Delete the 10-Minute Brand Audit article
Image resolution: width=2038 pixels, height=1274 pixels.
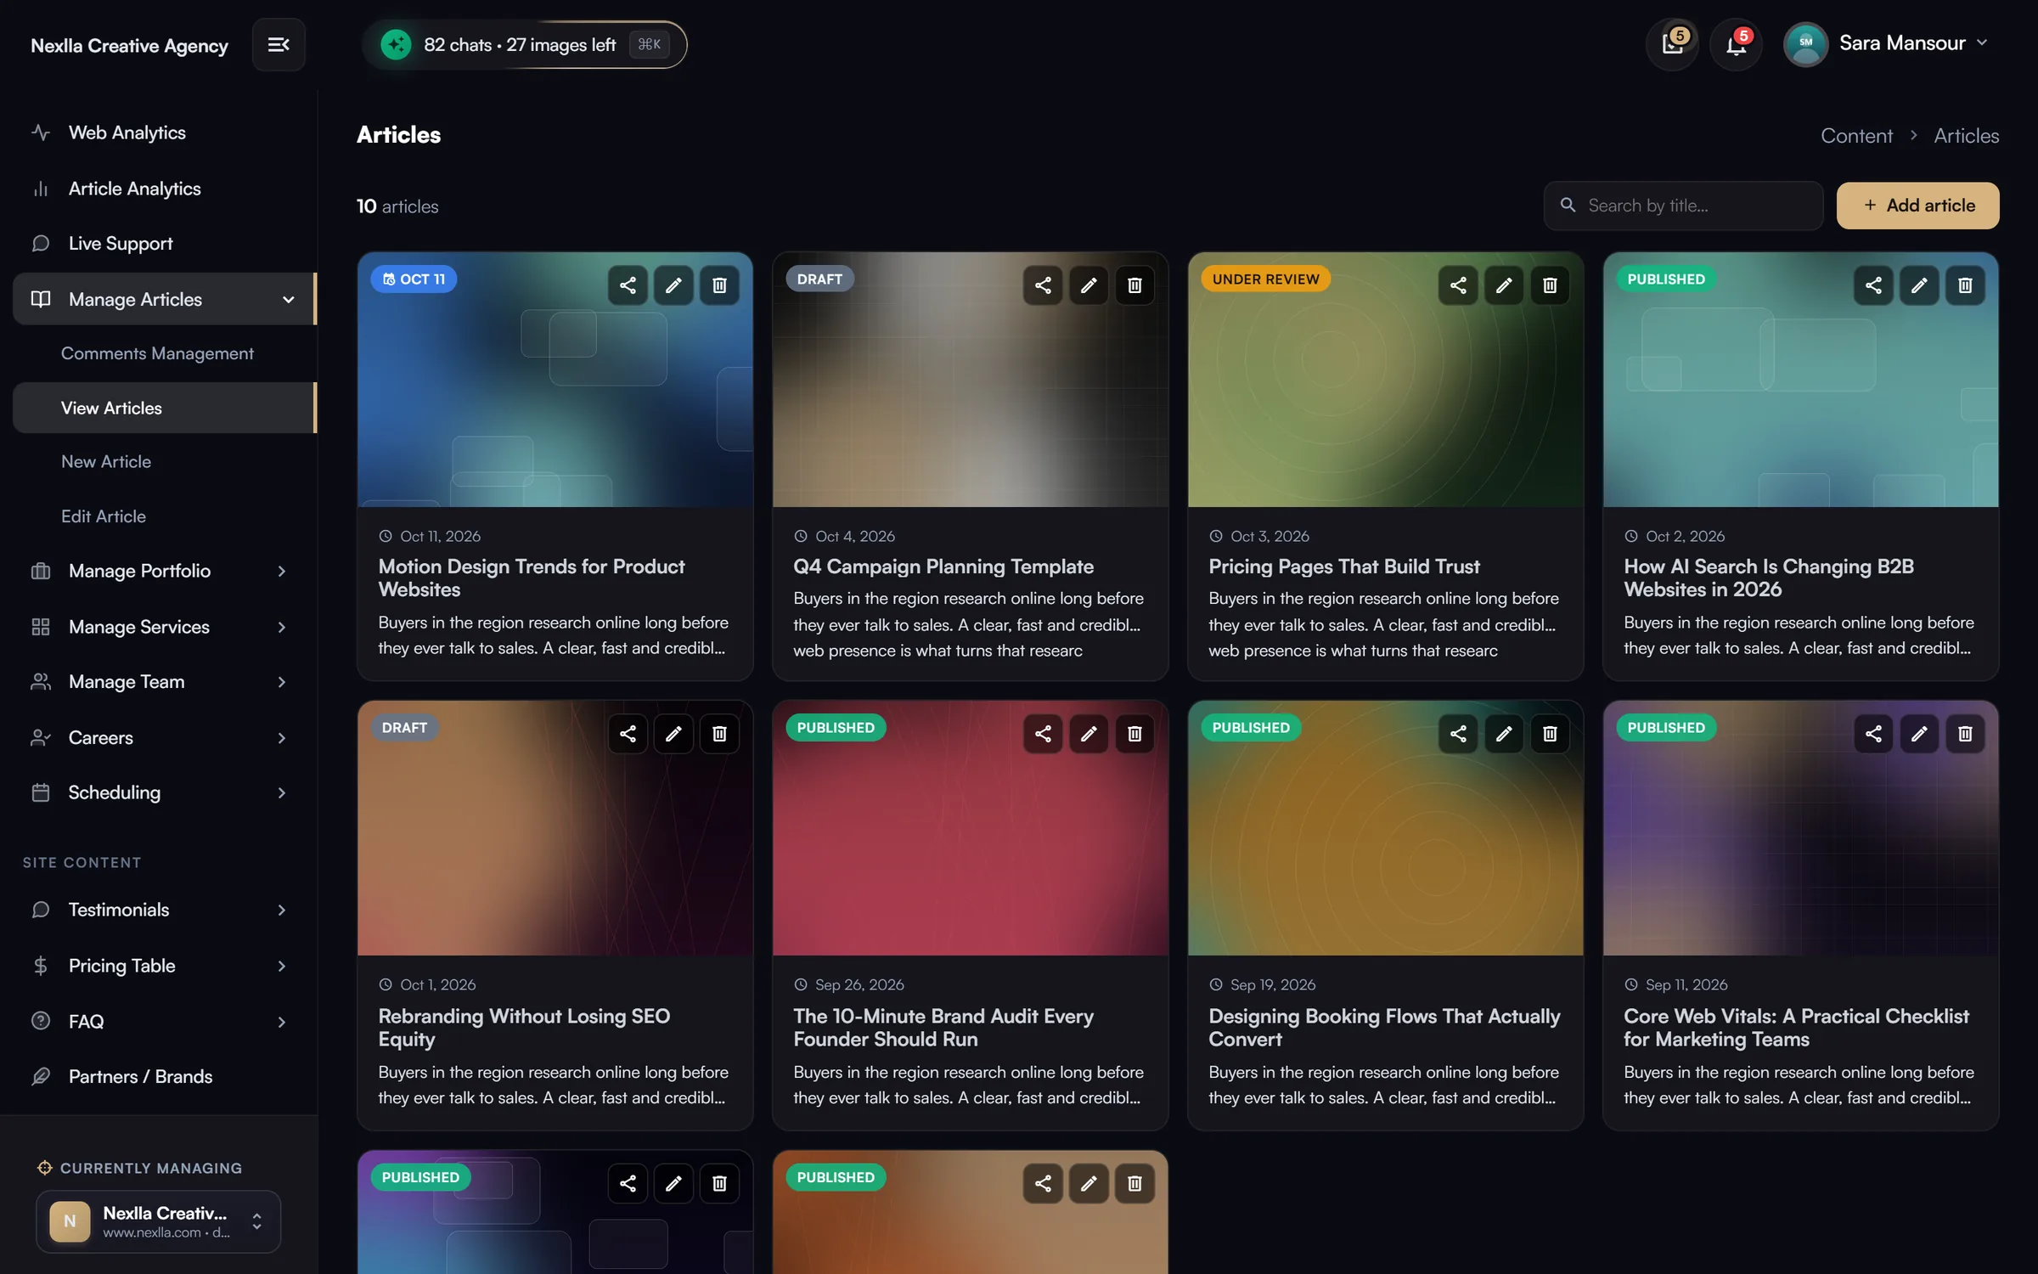pyautogui.click(x=1134, y=734)
